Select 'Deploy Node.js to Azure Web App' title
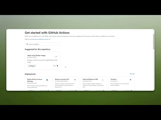161x120 pixels. [x=35, y=80]
